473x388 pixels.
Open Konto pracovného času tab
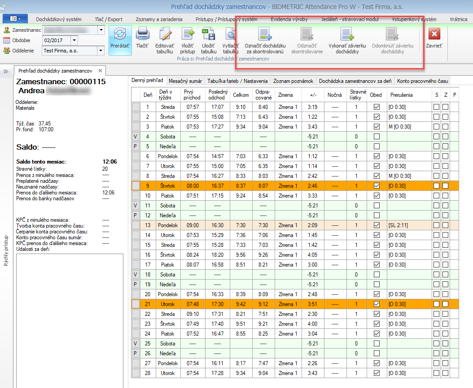click(422, 81)
